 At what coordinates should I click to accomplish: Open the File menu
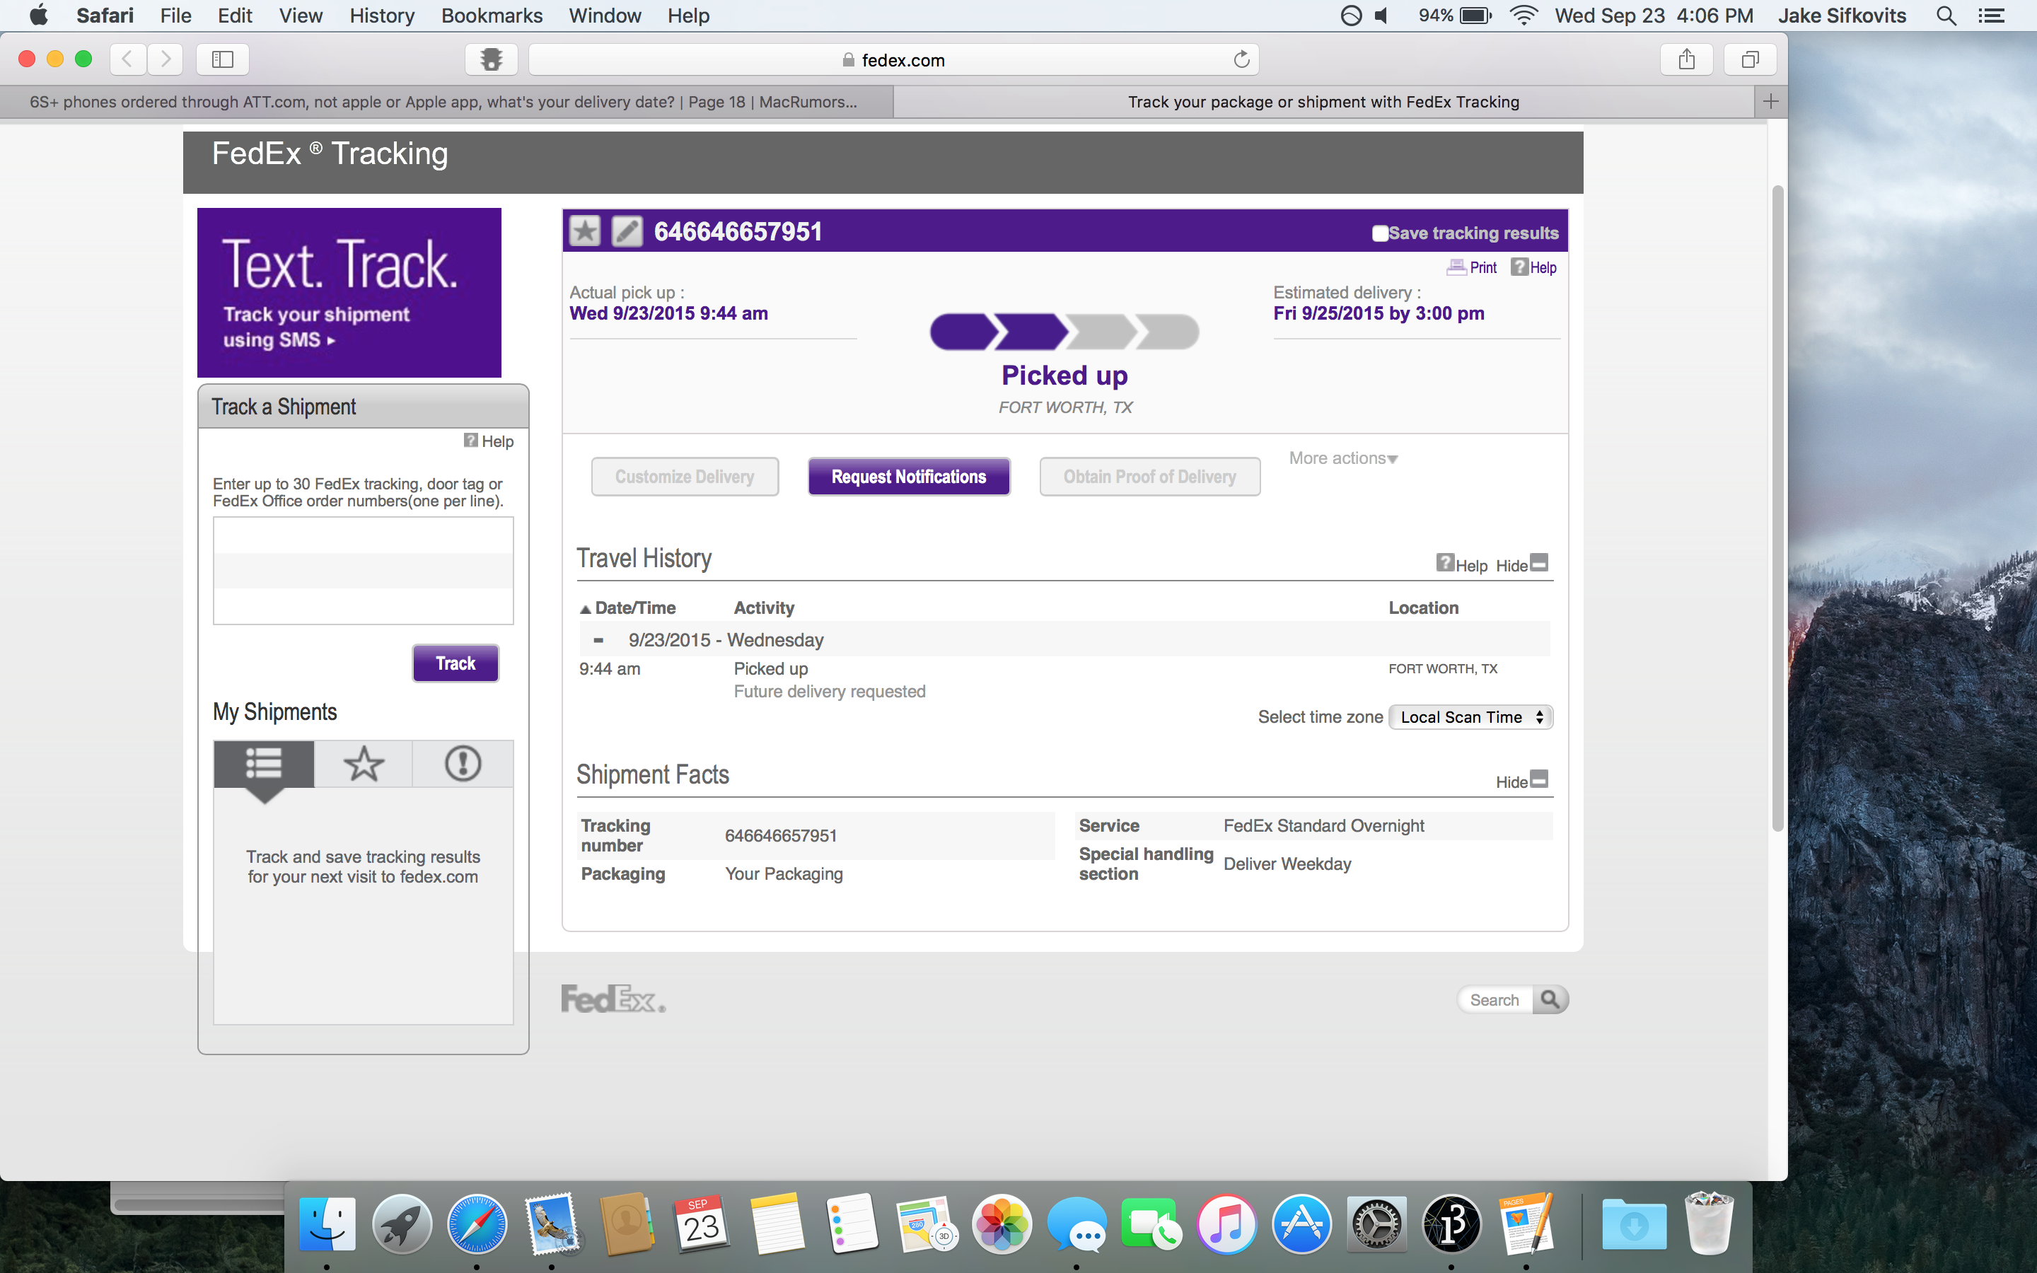coord(175,16)
